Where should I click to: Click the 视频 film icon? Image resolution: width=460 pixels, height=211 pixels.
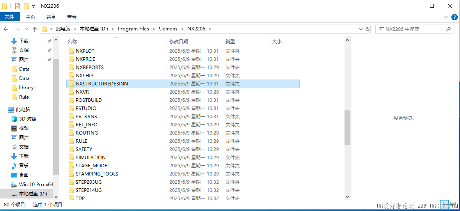pos(14,128)
